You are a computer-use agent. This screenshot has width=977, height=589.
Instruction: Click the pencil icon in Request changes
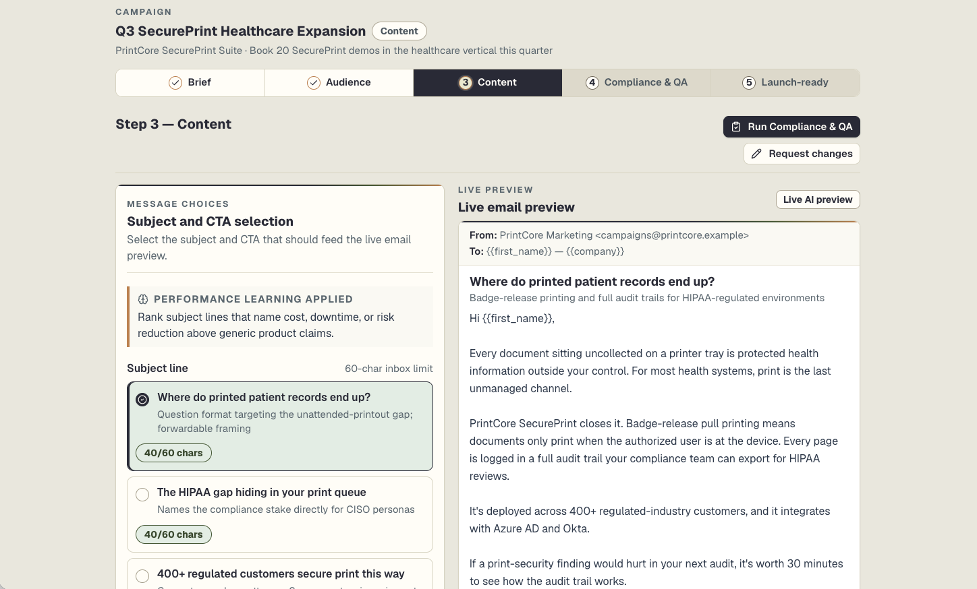756,154
